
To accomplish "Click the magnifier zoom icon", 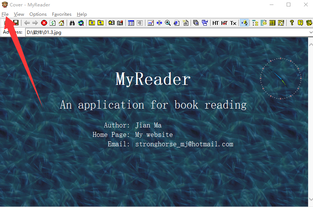I will [x=168, y=23].
